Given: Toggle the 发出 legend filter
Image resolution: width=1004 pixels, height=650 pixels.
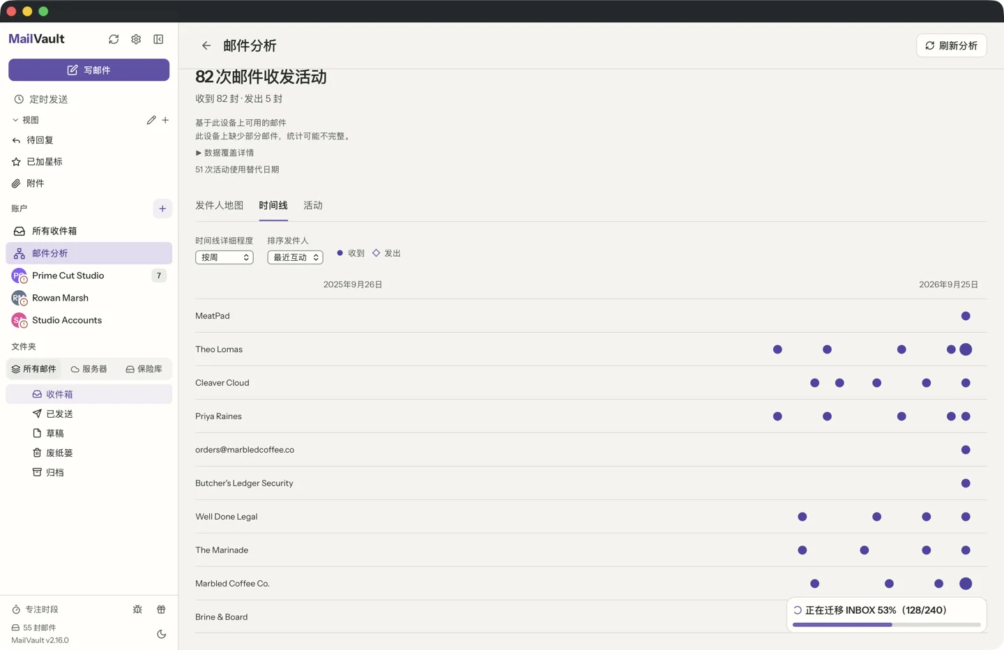Looking at the screenshot, I should pyautogui.click(x=386, y=253).
